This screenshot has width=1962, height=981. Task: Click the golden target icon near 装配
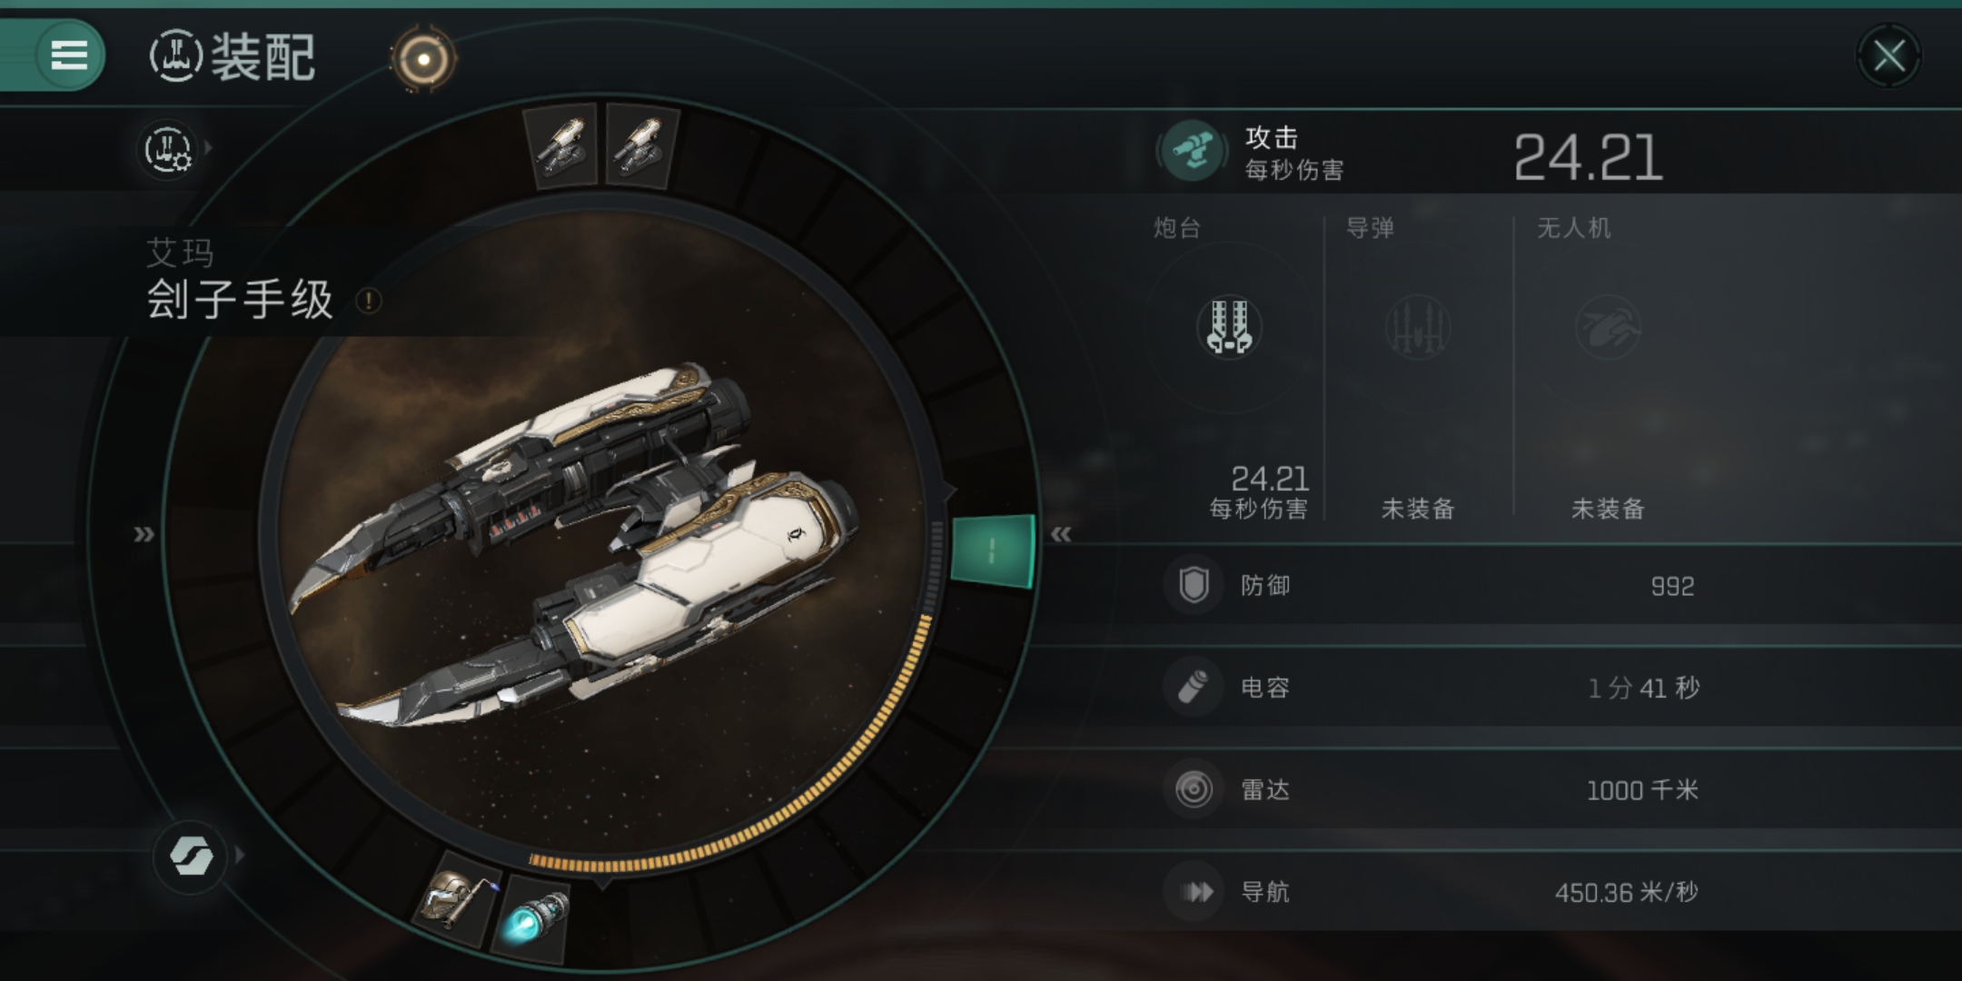click(424, 60)
